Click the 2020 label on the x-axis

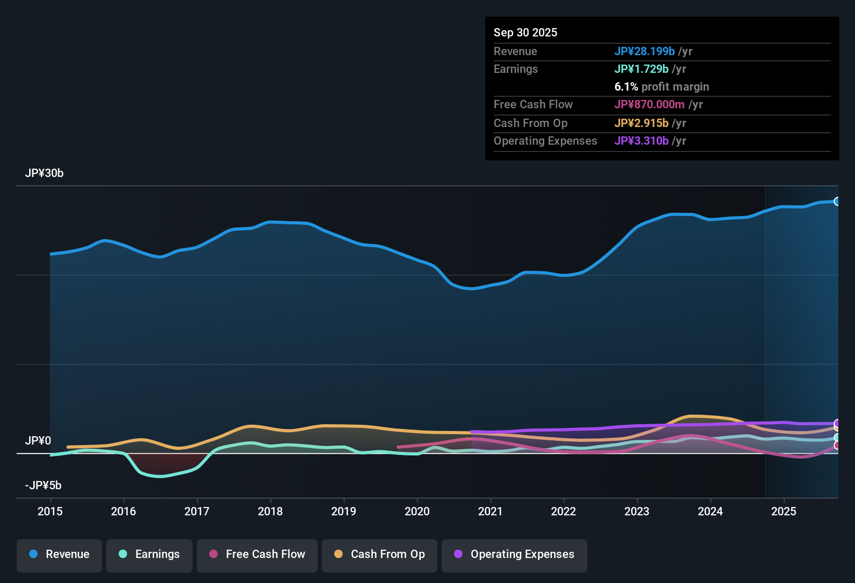(417, 512)
